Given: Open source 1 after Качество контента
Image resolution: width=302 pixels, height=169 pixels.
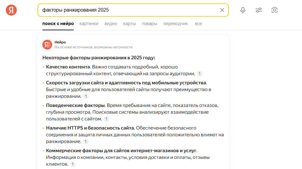Looking at the screenshot, I should click(x=200, y=74).
